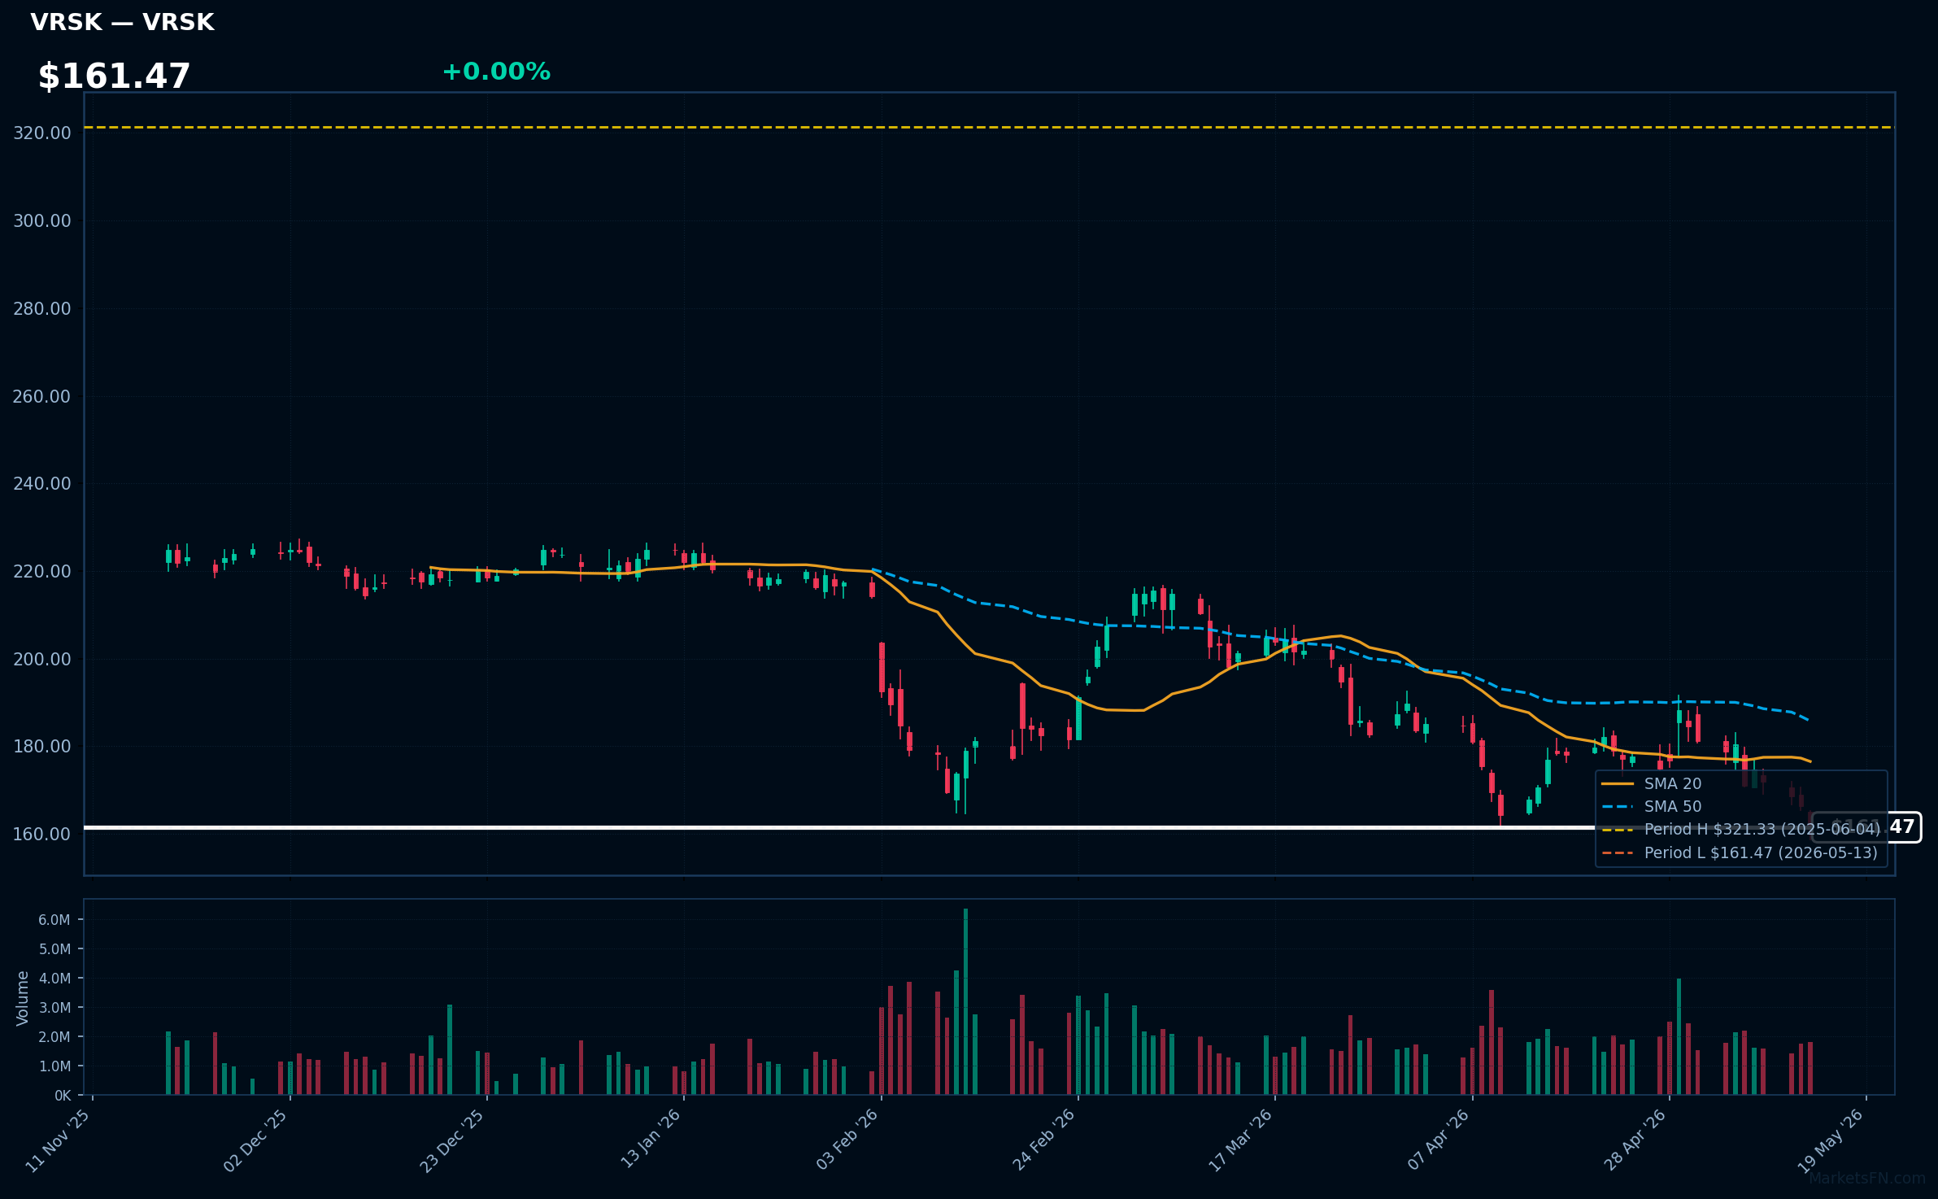Image resolution: width=1938 pixels, height=1199 pixels.
Task: Click the 1.0M volume axis label
Action: pos(54,1066)
